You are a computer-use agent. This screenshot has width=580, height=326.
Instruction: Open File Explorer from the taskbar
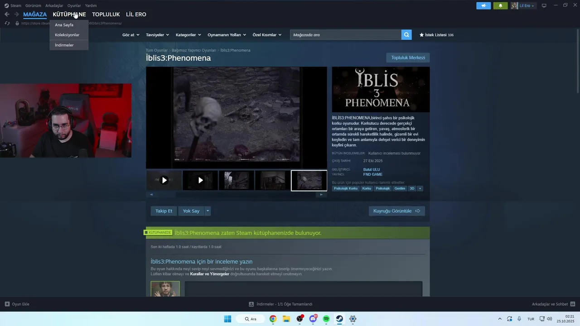pyautogui.click(x=286, y=319)
